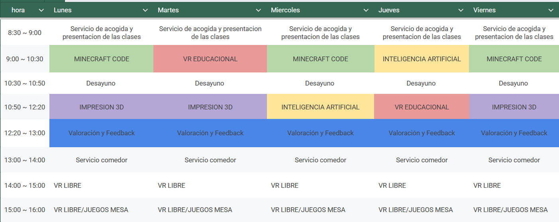This screenshot has height=222, width=559.
Task: Click the Miercoles column dropdown chevron
Action: (x=366, y=10)
